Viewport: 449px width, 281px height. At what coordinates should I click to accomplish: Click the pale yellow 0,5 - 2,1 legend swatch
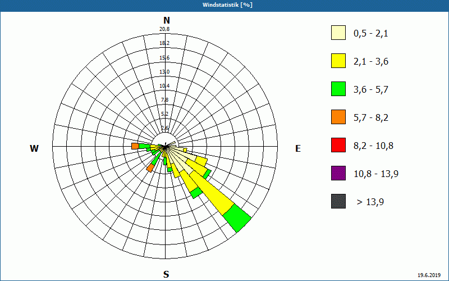click(338, 33)
